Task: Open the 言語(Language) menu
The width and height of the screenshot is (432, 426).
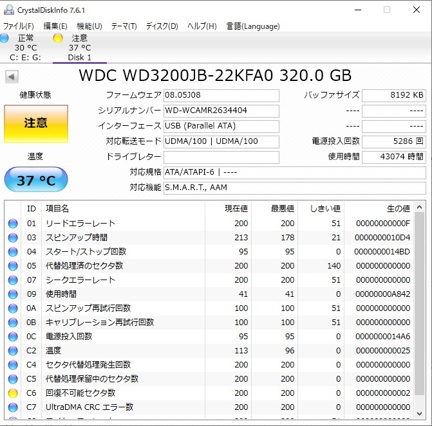Action: [253, 26]
